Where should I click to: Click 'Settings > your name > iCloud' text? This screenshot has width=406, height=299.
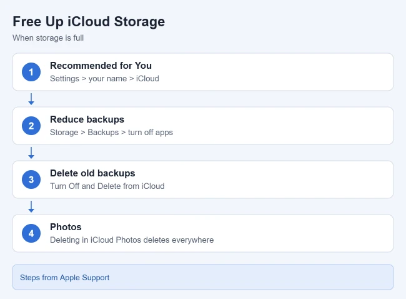[104, 79]
